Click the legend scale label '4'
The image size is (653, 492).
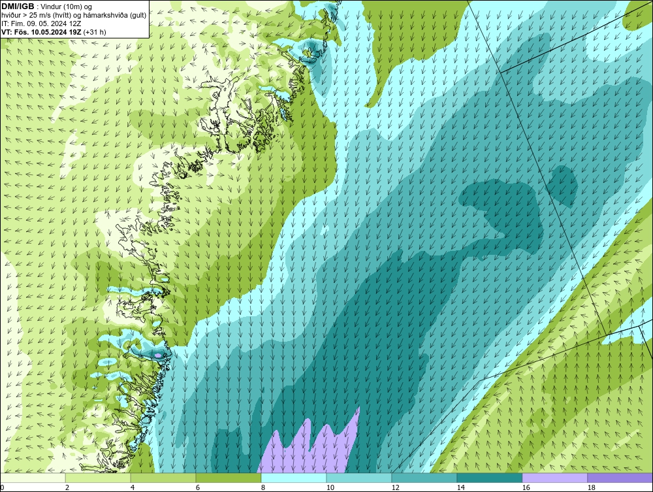click(133, 487)
